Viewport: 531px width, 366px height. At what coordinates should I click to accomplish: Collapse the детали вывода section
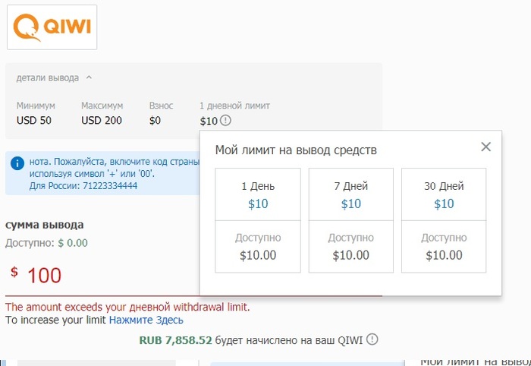(89, 77)
